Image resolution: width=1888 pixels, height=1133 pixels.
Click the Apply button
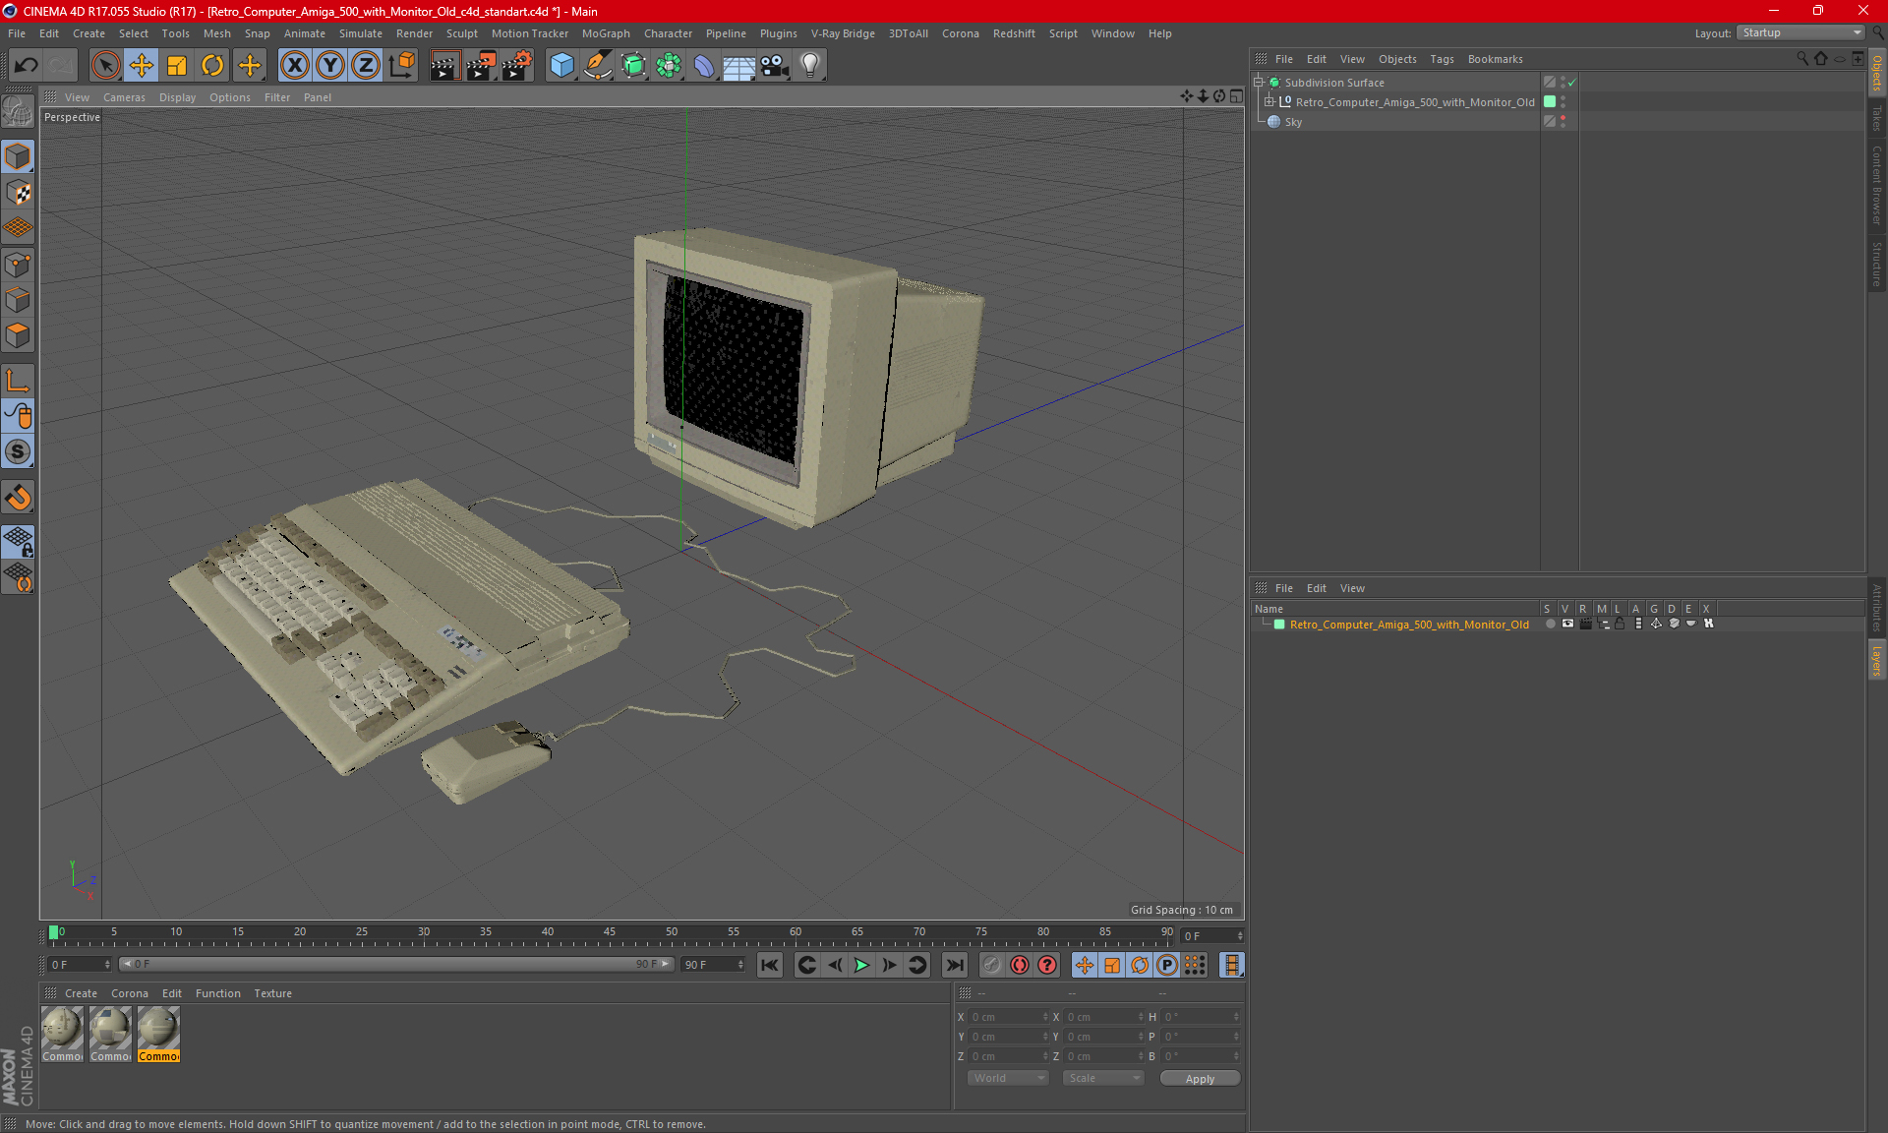pyautogui.click(x=1199, y=1079)
